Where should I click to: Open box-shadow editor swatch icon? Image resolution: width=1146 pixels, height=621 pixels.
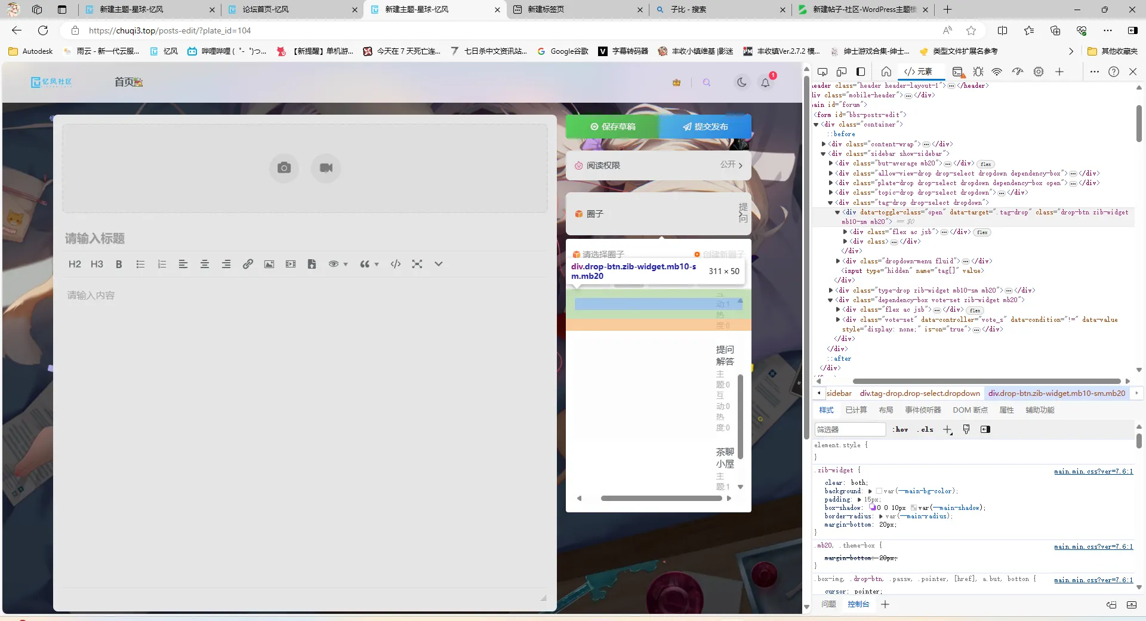(872, 508)
